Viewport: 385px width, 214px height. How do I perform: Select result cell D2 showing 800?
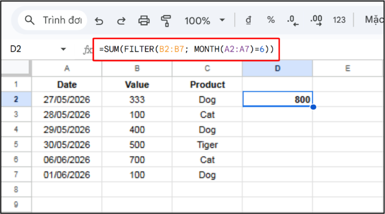278,100
